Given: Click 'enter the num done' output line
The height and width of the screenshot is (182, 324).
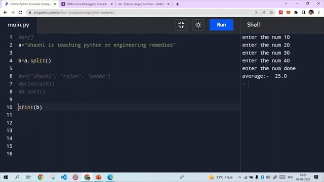Looking at the screenshot, I should coord(269,69).
